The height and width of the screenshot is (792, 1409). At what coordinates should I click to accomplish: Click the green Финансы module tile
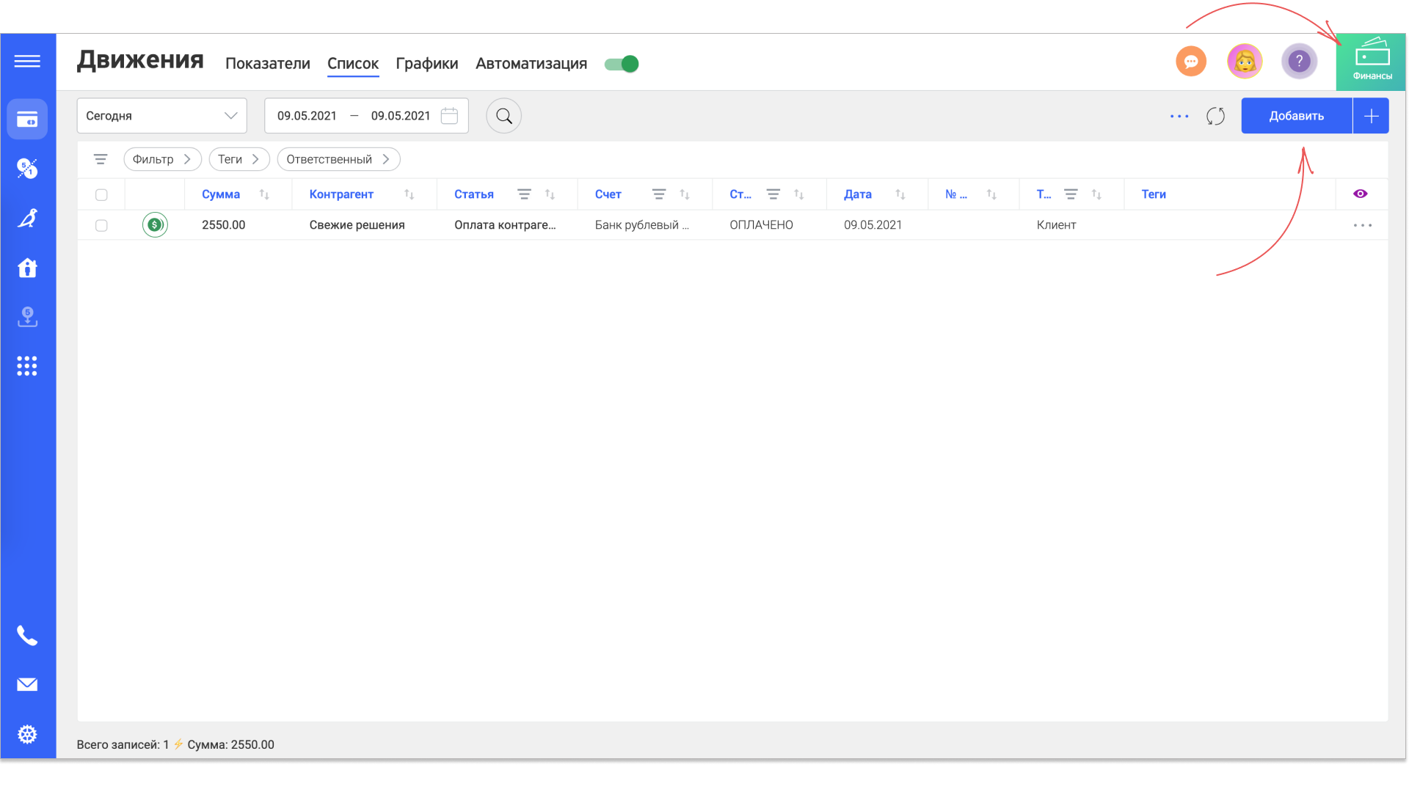click(1371, 62)
